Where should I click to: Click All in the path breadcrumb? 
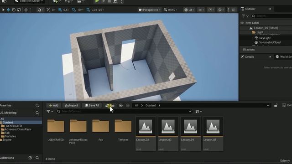click(x=136, y=105)
